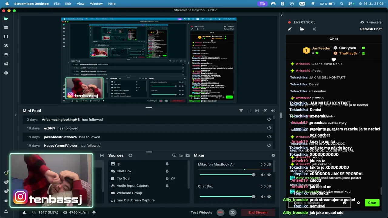
Task: Open the guest cam icon in Sources
Action: point(181,155)
